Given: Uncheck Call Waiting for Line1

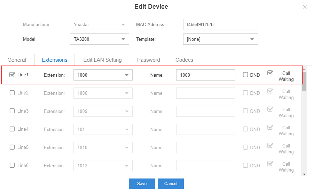Looking at the screenshot, I should [270, 73].
